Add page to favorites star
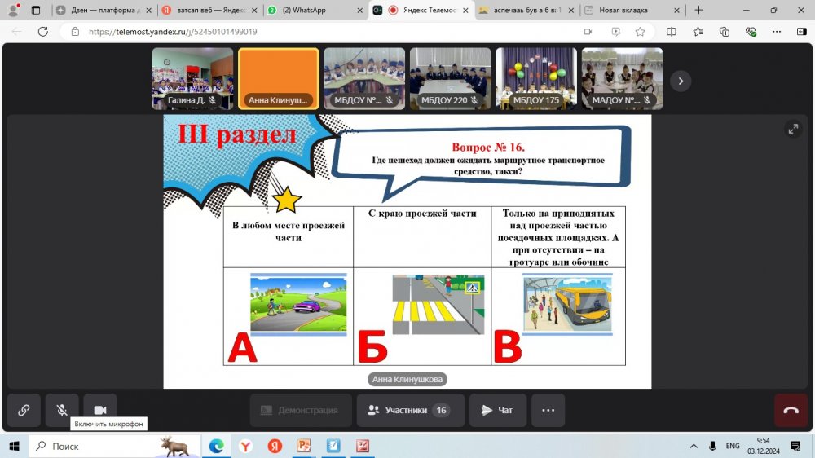 pos(641,32)
